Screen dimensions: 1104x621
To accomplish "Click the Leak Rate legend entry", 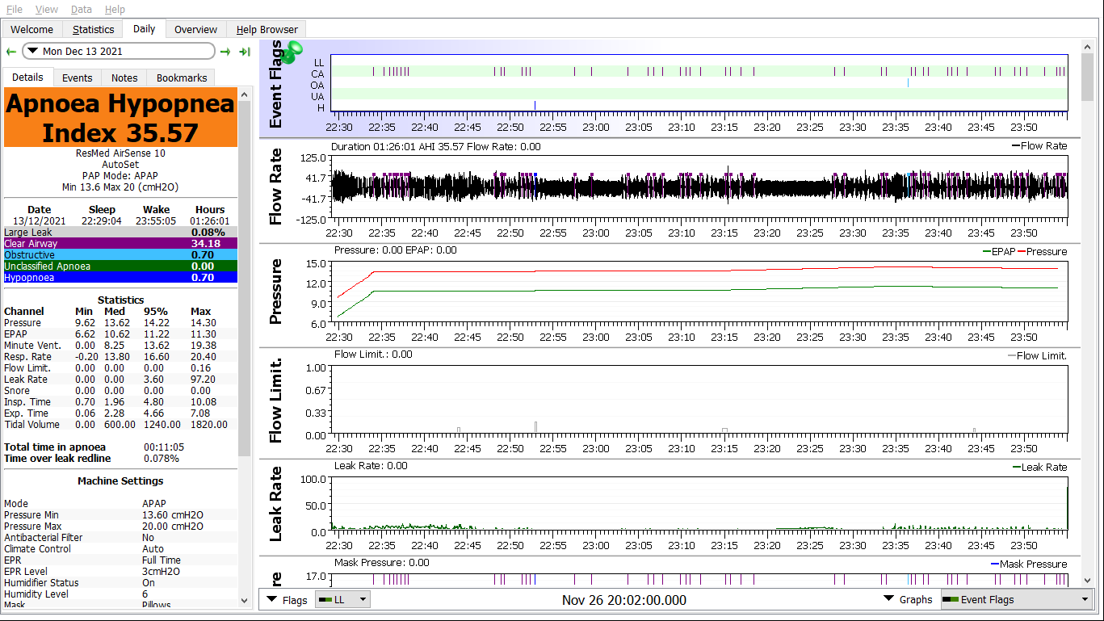I will point(1039,467).
